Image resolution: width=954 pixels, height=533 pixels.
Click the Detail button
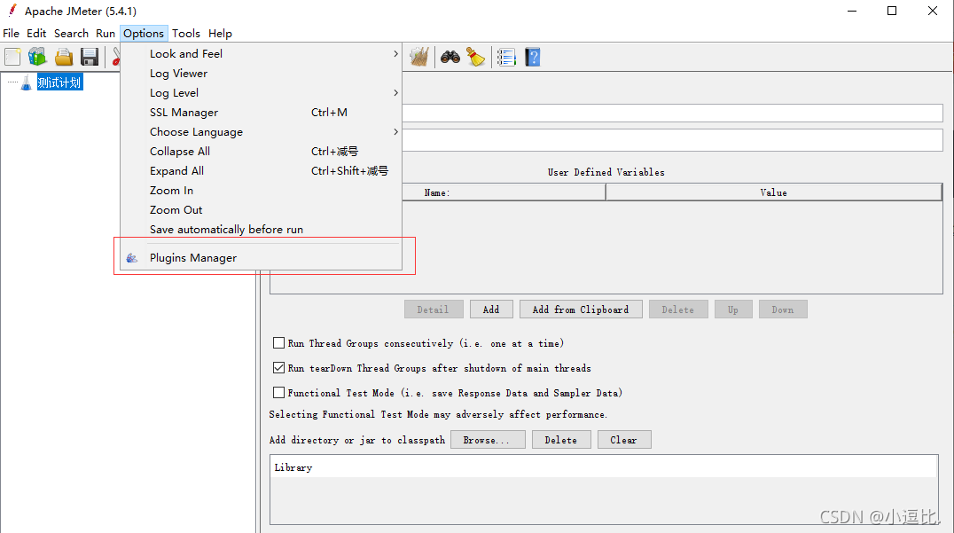click(434, 310)
